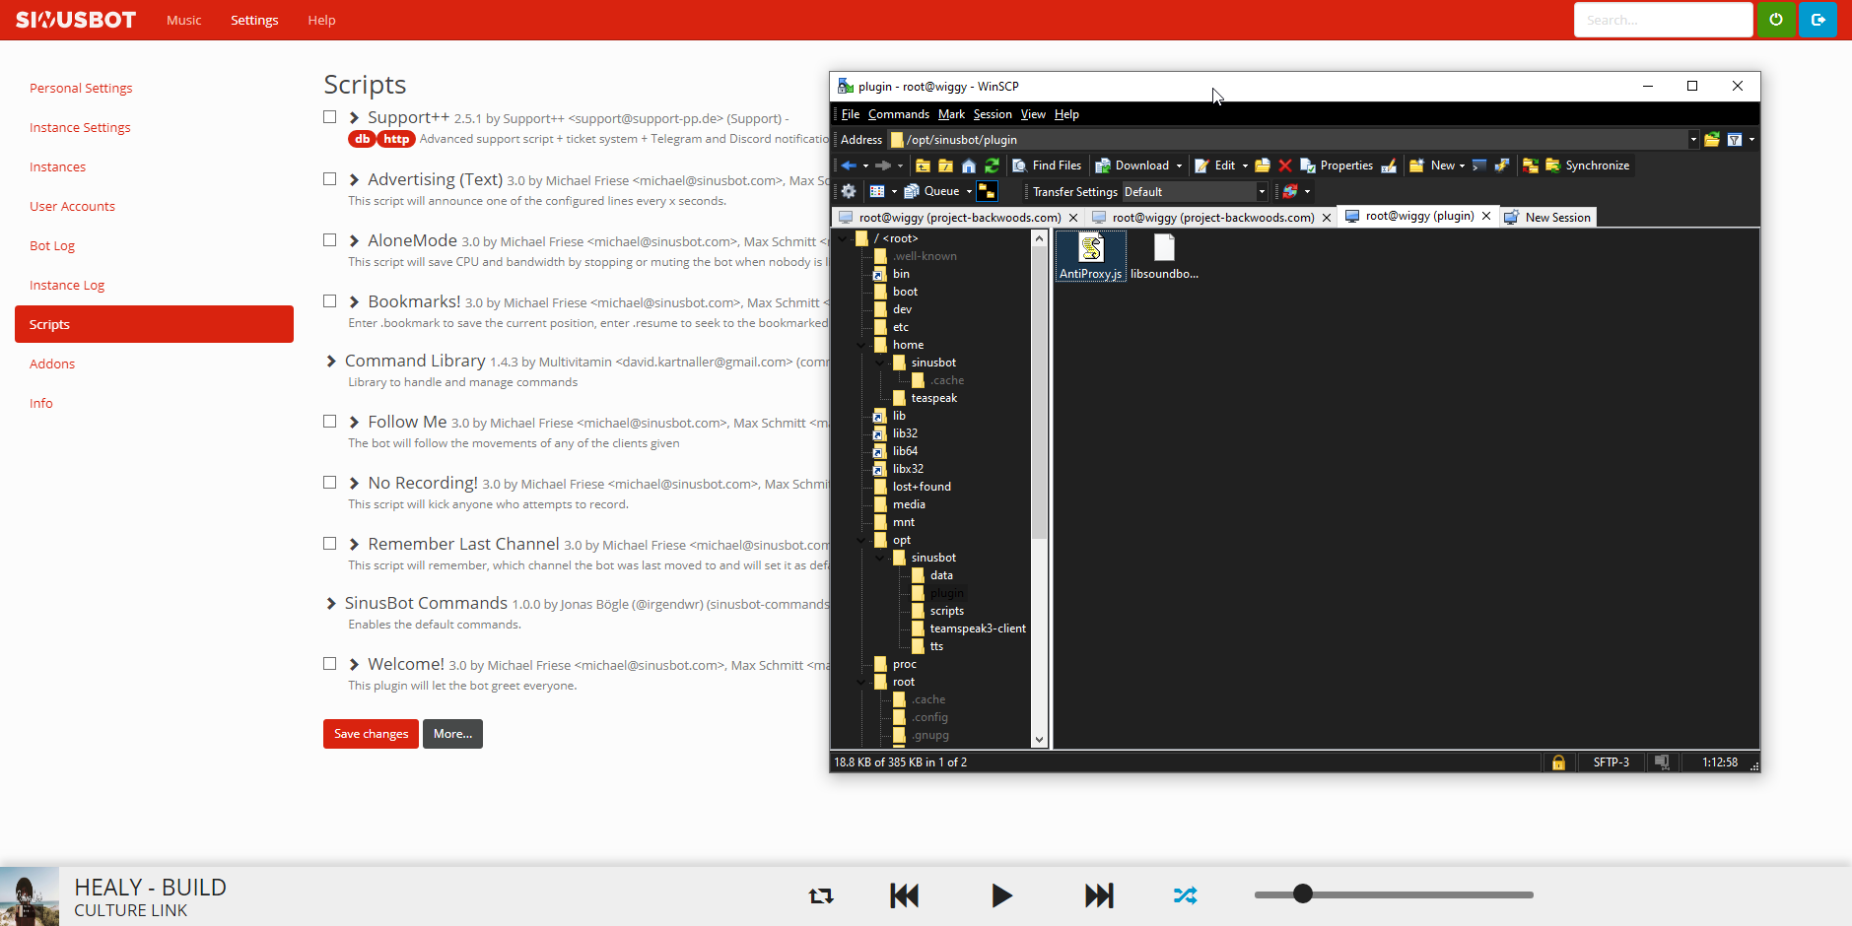
Task: Click the red Delete X icon
Action: [1284, 165]
